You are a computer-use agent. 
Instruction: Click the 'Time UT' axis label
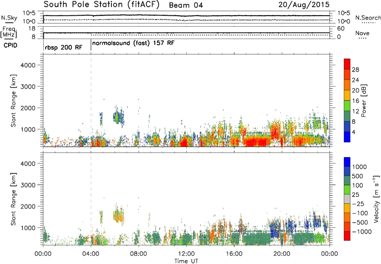(x=186, y=261)
